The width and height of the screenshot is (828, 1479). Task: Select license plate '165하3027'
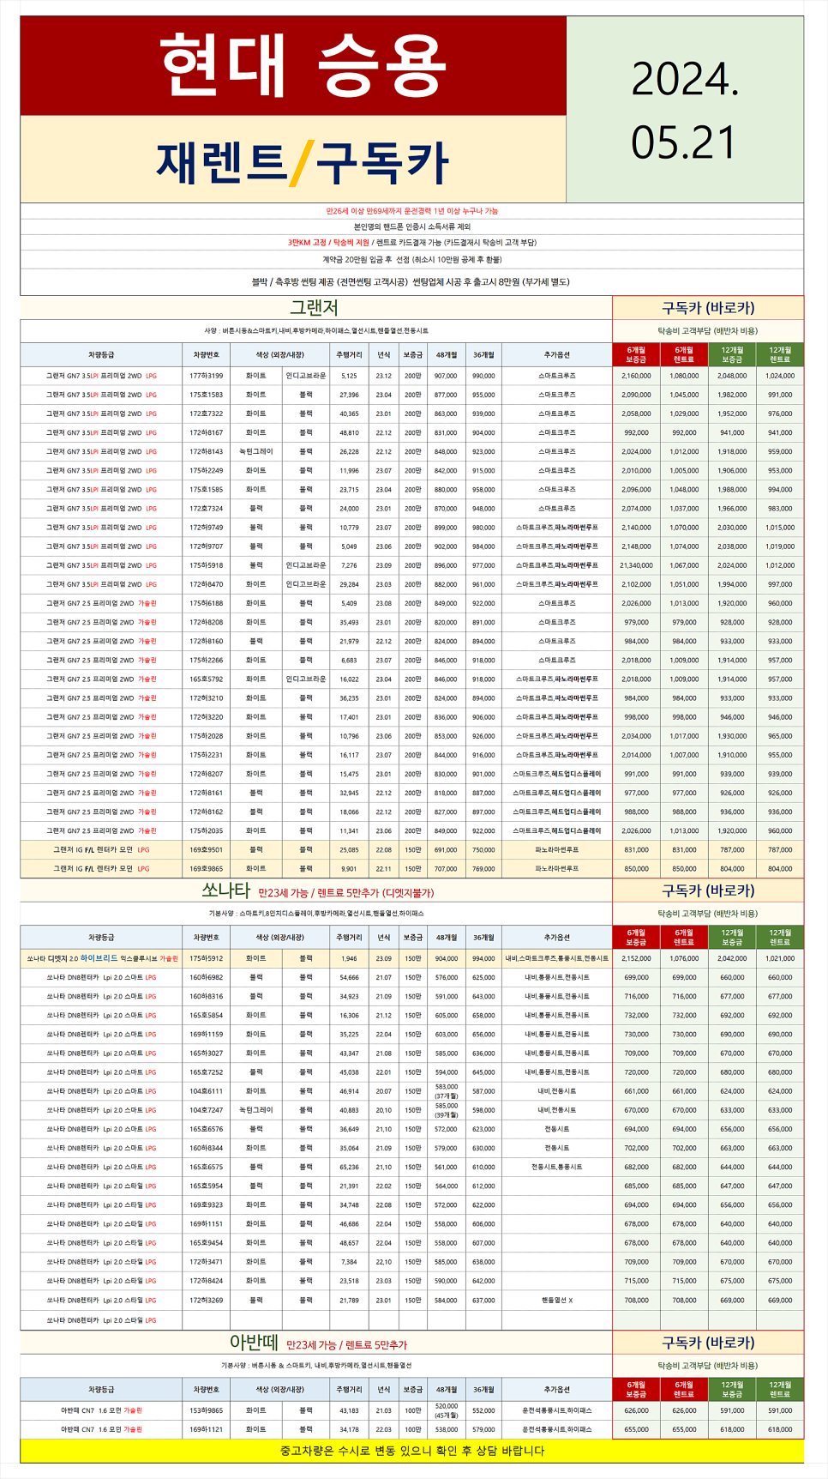[x=207, y=1053]
